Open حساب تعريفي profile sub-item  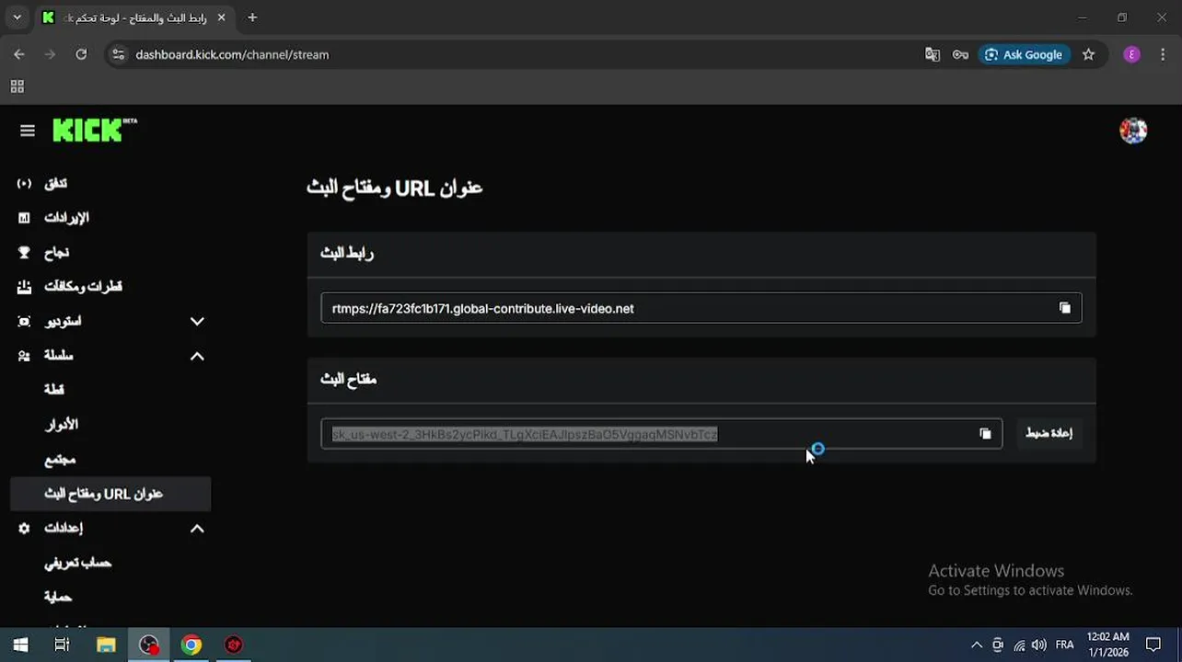(110, 563)
